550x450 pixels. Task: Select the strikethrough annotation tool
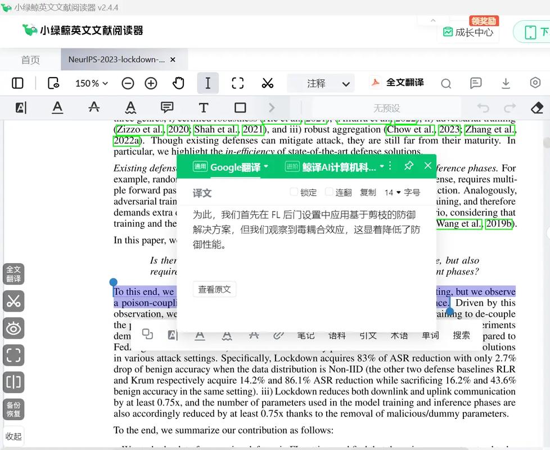pyautogui.click(x=94, y=107)
